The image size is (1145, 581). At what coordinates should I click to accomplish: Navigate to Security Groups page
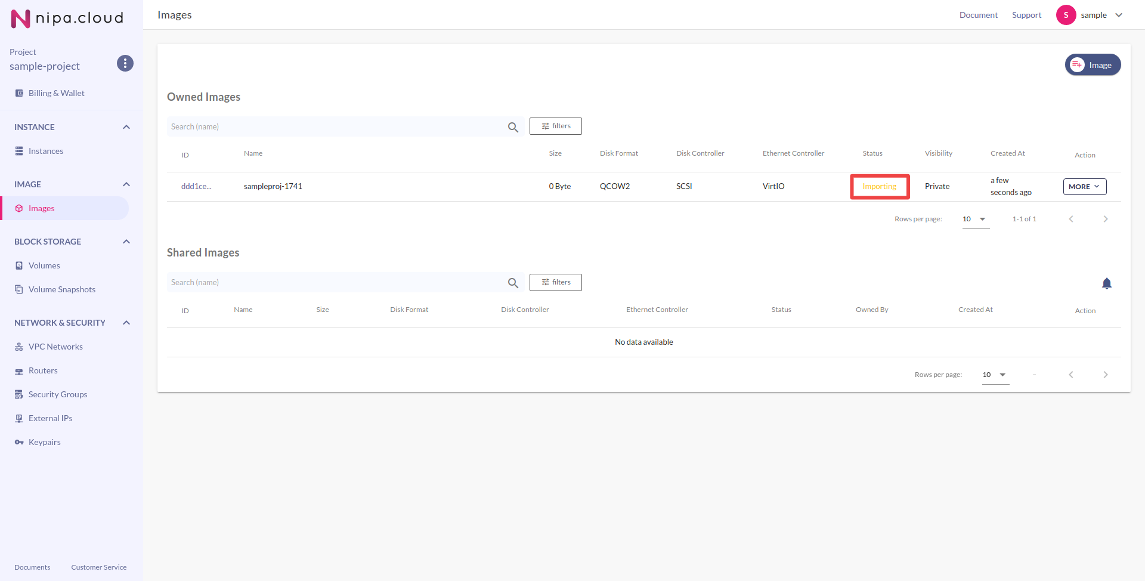[58, 394]
